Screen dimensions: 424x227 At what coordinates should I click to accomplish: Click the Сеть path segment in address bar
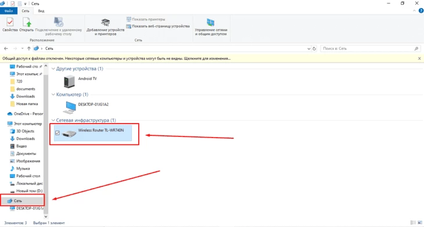point(49,49)
